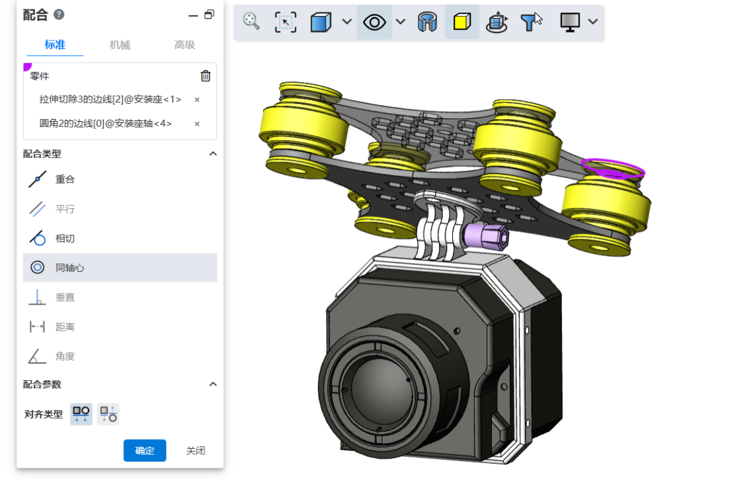Click the zoom to fit magnifier icon
The image size is (732, 484).
[x=251, y=21]
